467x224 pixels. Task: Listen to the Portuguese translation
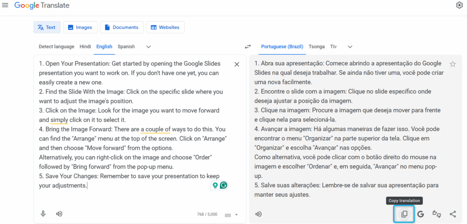tap(259, 214)
